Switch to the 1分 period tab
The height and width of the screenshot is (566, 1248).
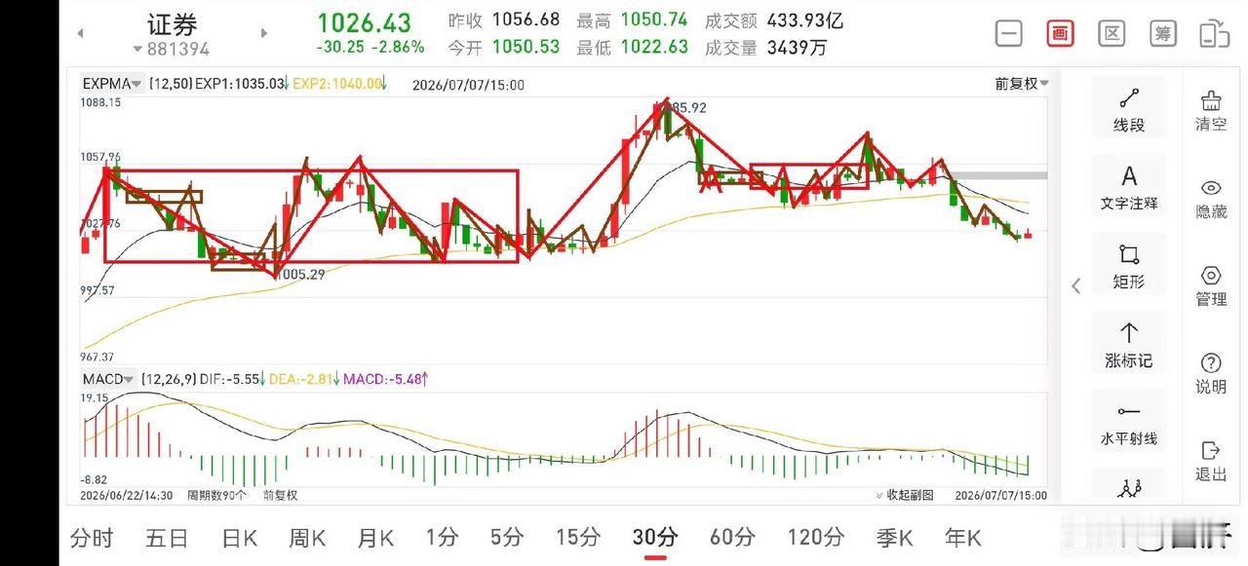point(442,537)
